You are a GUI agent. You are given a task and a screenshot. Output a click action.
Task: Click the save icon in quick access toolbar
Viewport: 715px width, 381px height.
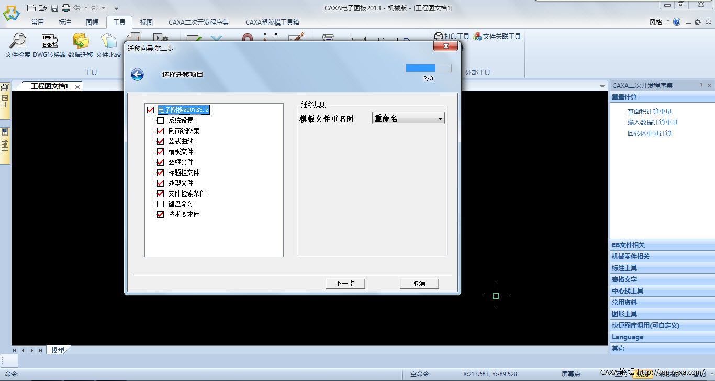tap(54, 8)
